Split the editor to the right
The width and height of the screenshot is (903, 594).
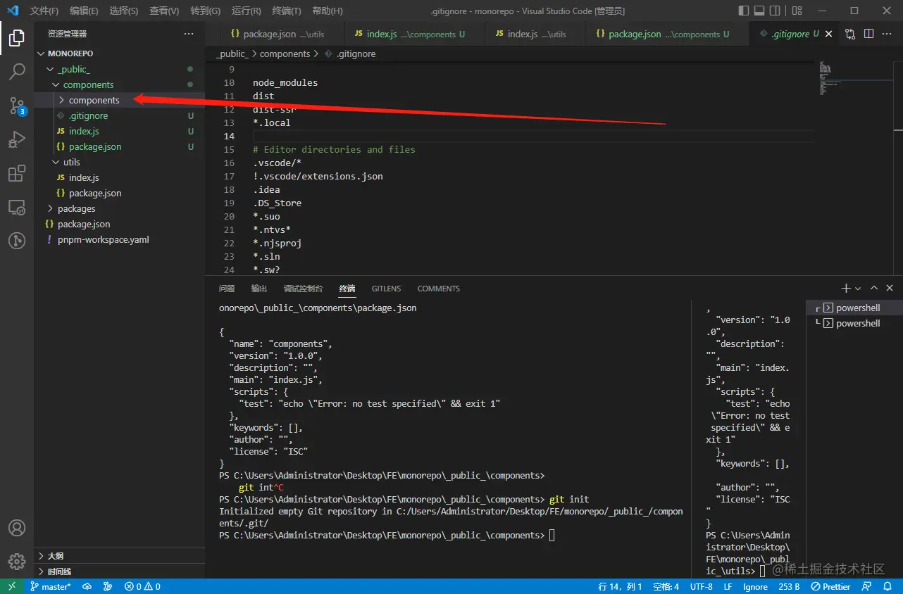[868, 34]
